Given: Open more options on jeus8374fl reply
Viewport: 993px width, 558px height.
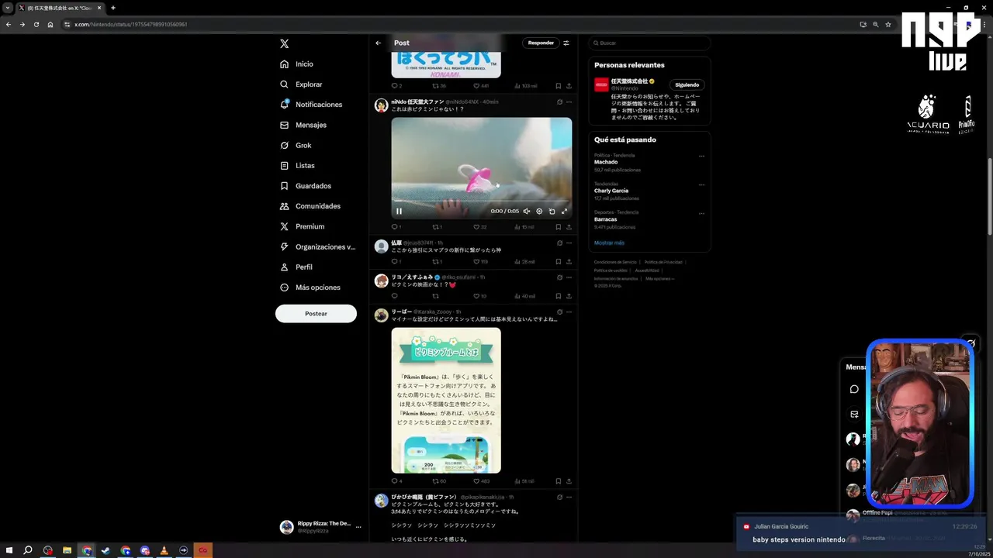Looking at the screenshot, I should [569, 243].
